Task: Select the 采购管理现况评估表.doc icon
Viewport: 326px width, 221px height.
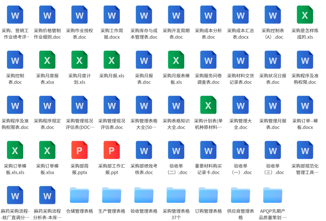Action: (112, 105)
